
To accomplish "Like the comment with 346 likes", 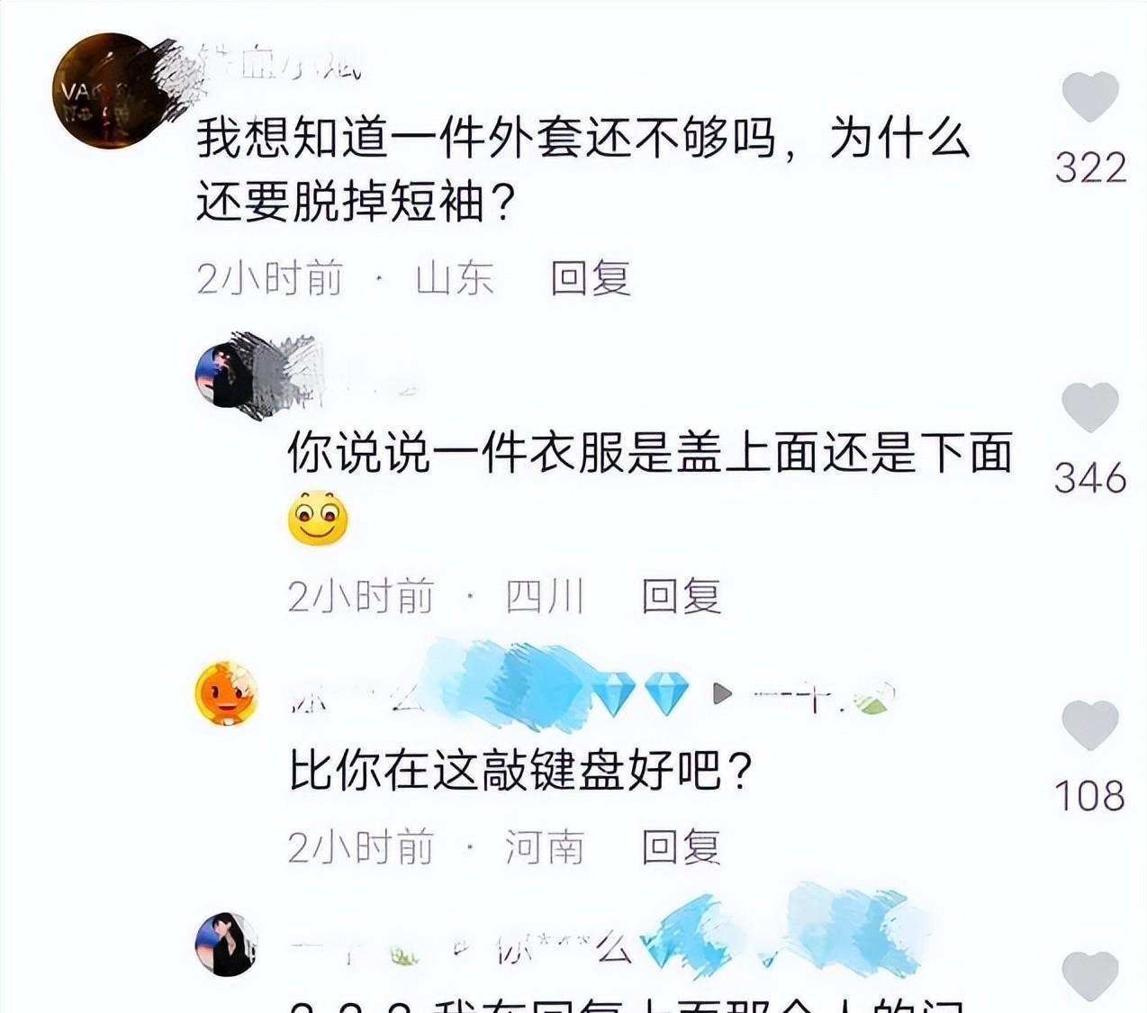I will coord(1090,407).
